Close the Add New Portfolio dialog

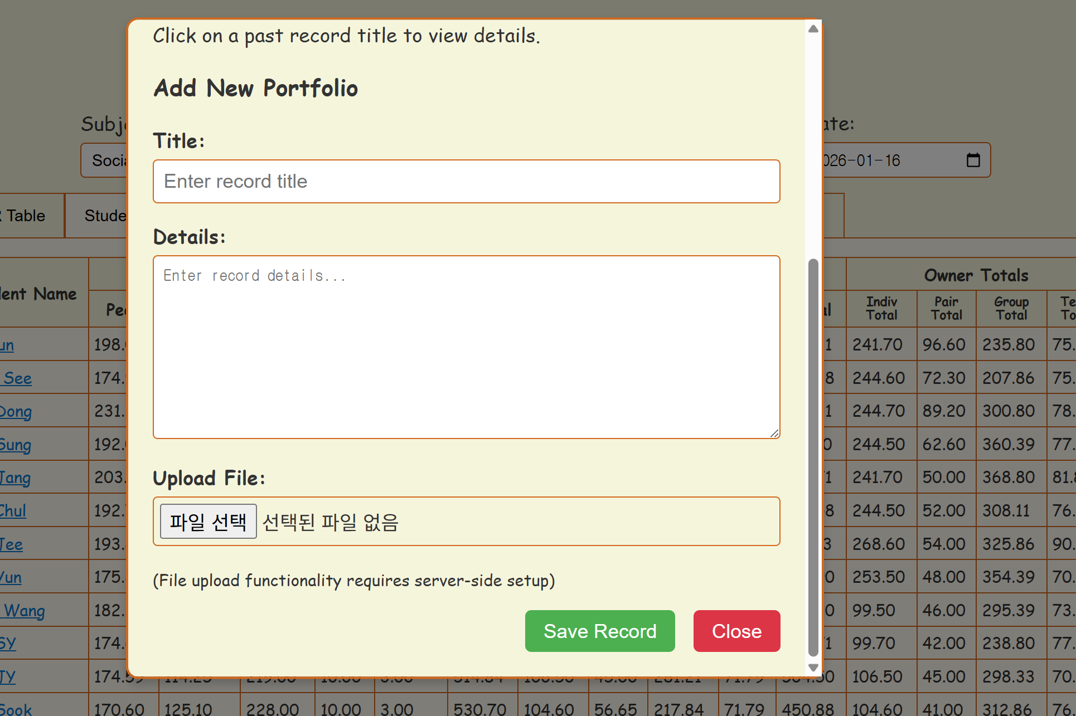pos(736,631)
